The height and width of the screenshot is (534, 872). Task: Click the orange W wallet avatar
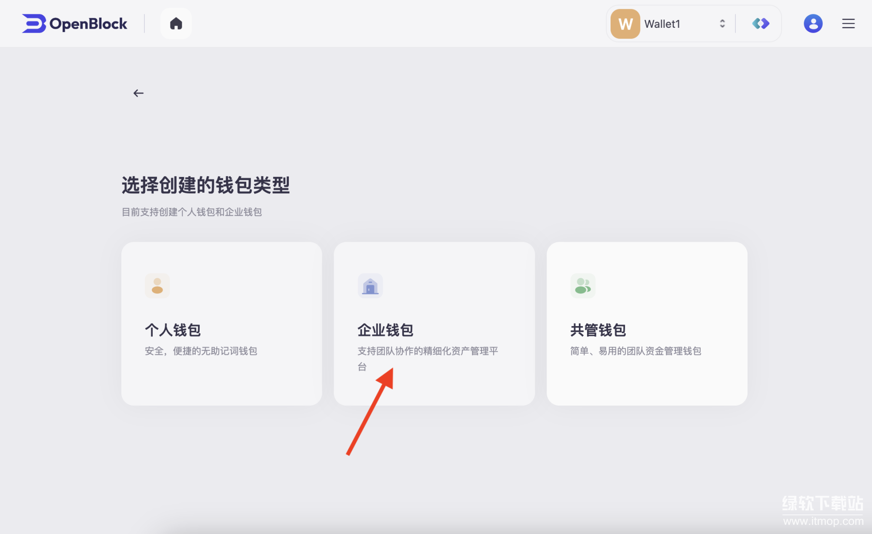tap(625, 24)
